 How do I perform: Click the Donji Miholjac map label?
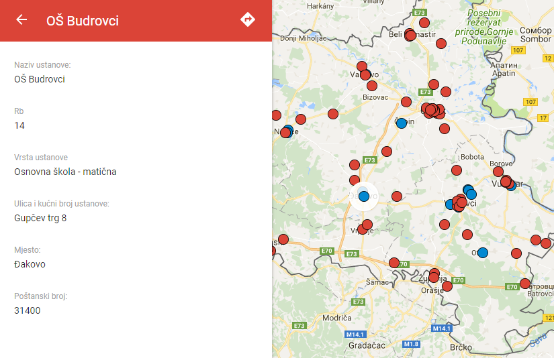coord(303,38)
